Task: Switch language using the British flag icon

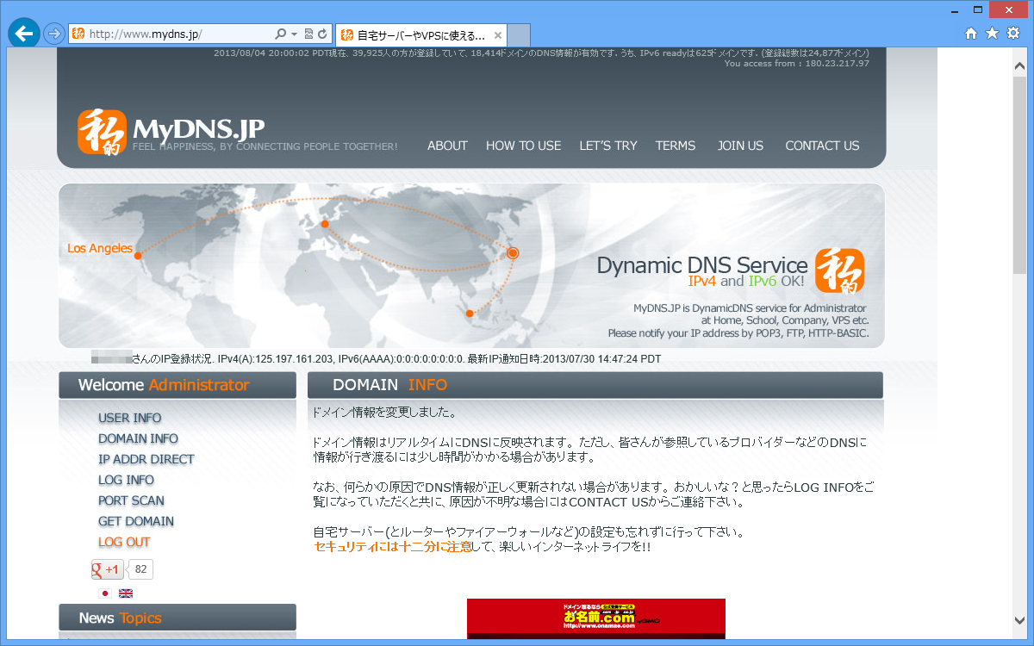Action: pyautogui.click(x=126, y=593)
